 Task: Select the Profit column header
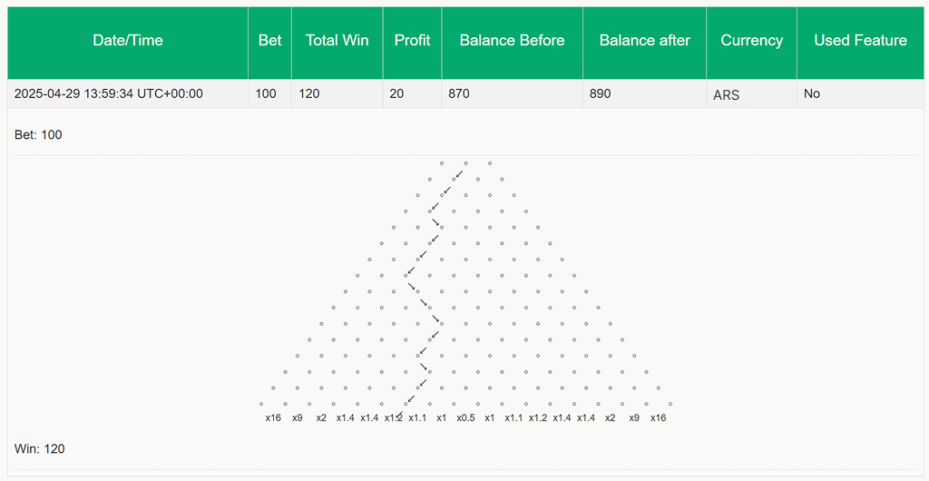click(412, 41)
